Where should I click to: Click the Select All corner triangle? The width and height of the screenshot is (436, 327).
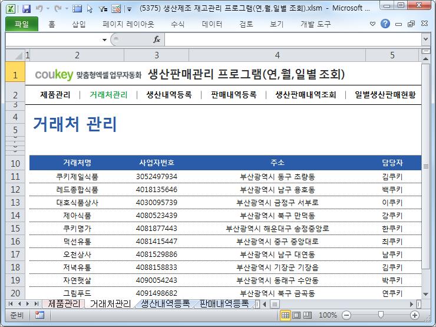15,55
